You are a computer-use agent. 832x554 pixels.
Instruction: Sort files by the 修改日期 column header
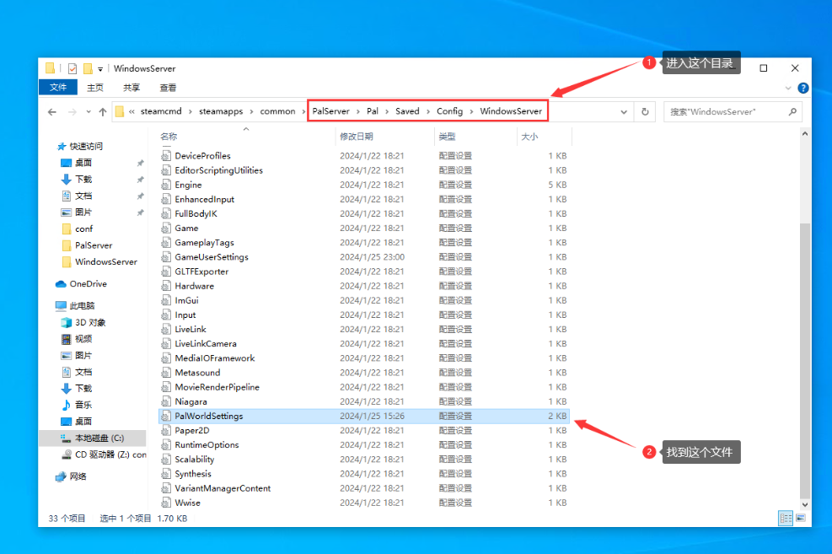pos(357,137)
